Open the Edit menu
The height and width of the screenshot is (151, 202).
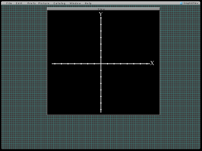pyautogui.click(x=19, y=3)
